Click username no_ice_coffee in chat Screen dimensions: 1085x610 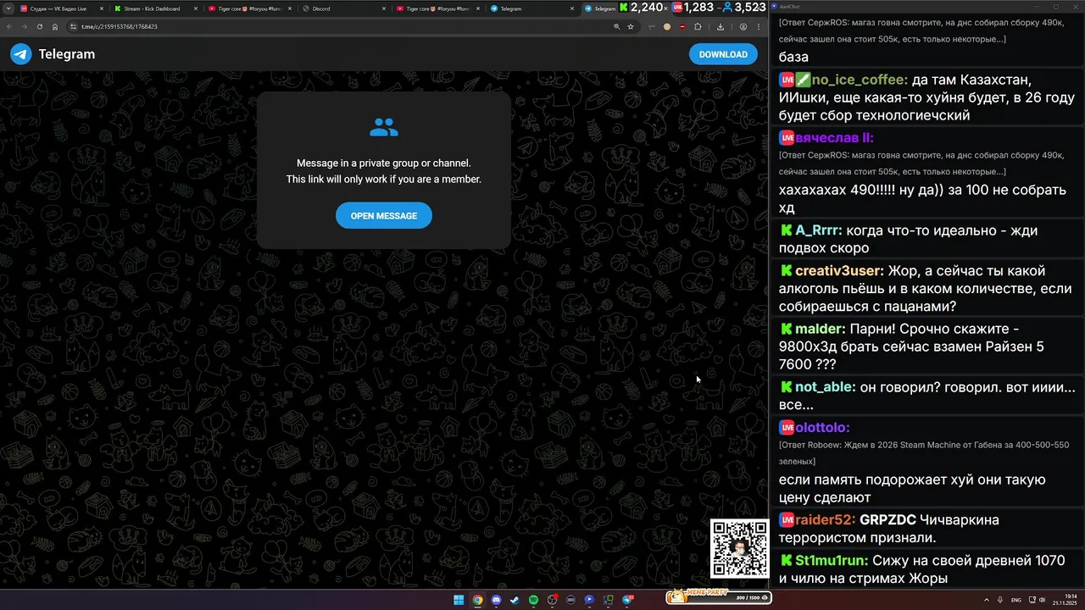[860, 80]
